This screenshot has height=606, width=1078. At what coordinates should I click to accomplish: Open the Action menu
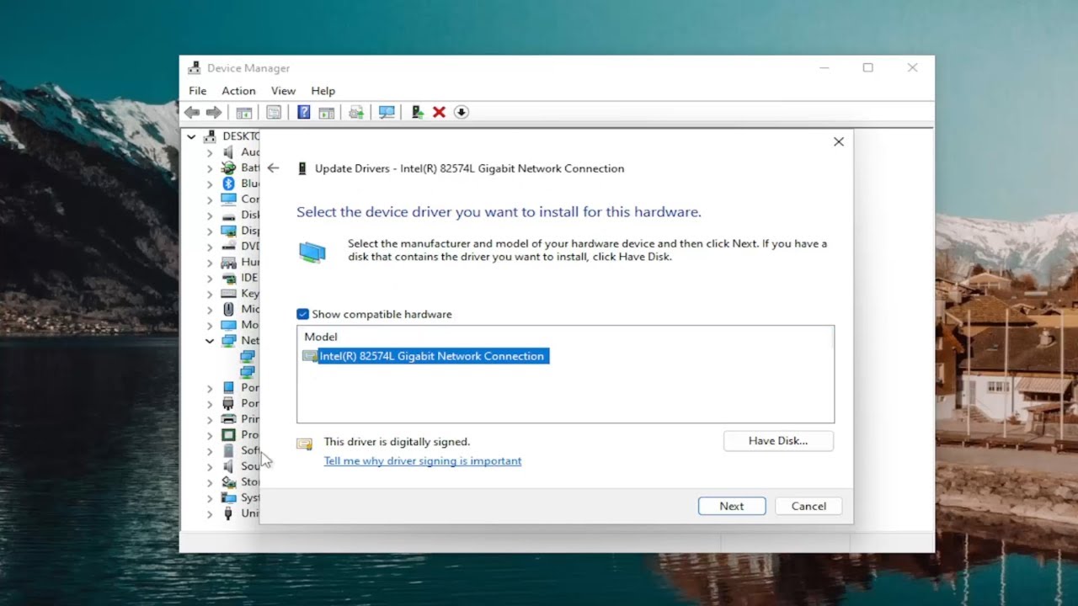coord(238,91)
